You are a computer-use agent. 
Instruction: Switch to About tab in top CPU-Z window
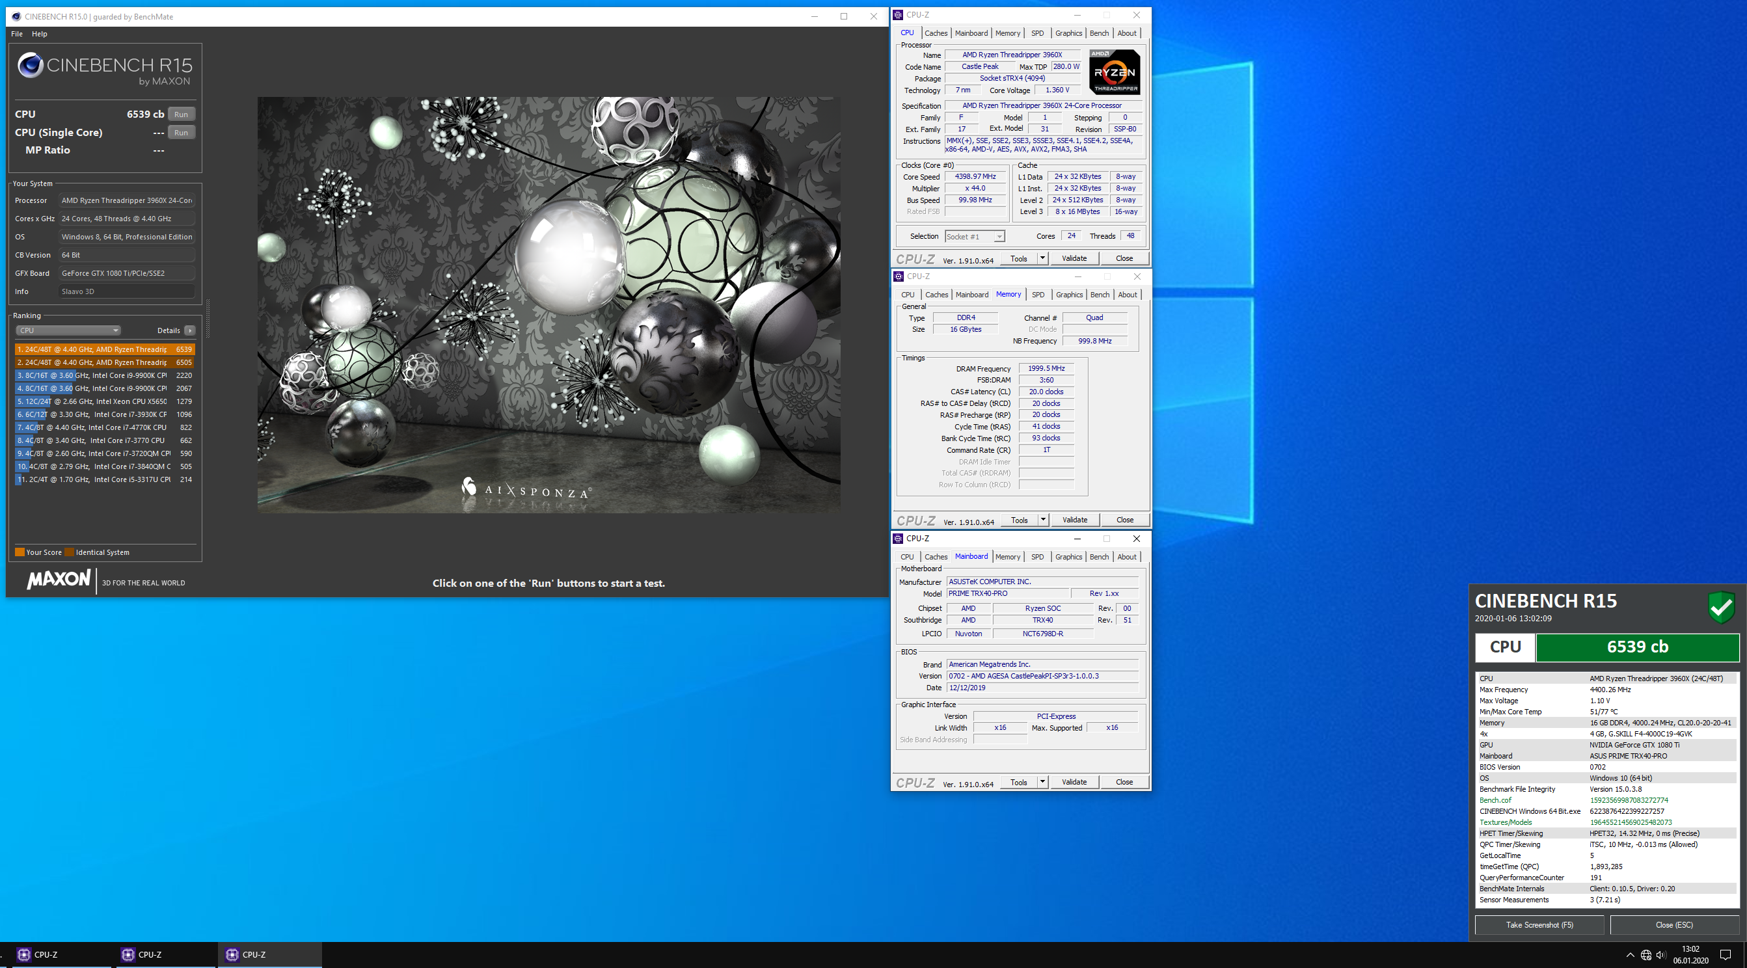coord(1126,33)
